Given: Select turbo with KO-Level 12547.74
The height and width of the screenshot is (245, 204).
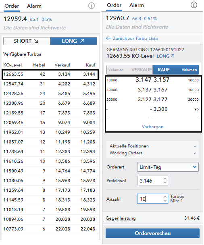Looking at the screenshot, I should [x=50, y=84].
